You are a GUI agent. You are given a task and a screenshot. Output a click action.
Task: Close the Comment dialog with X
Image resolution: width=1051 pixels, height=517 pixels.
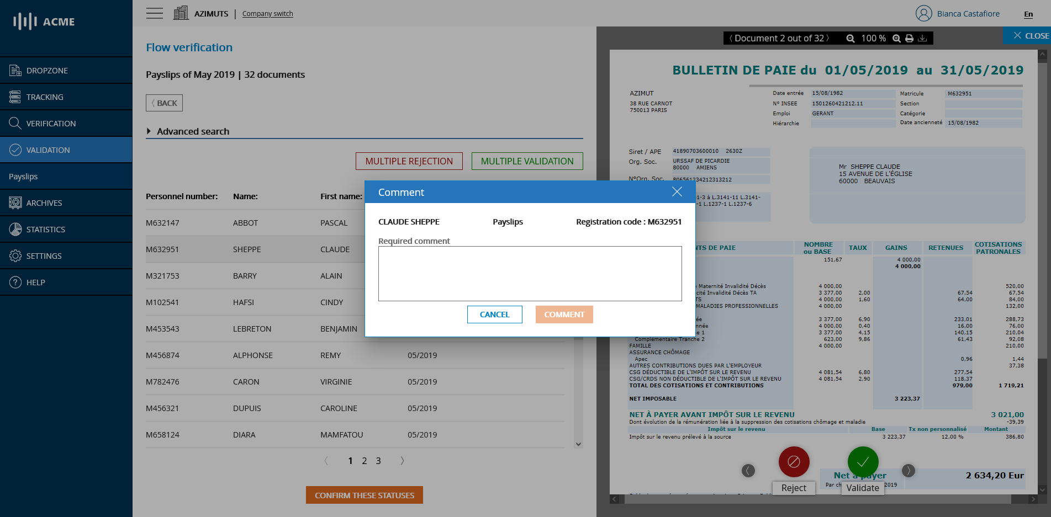click(677, 192)
